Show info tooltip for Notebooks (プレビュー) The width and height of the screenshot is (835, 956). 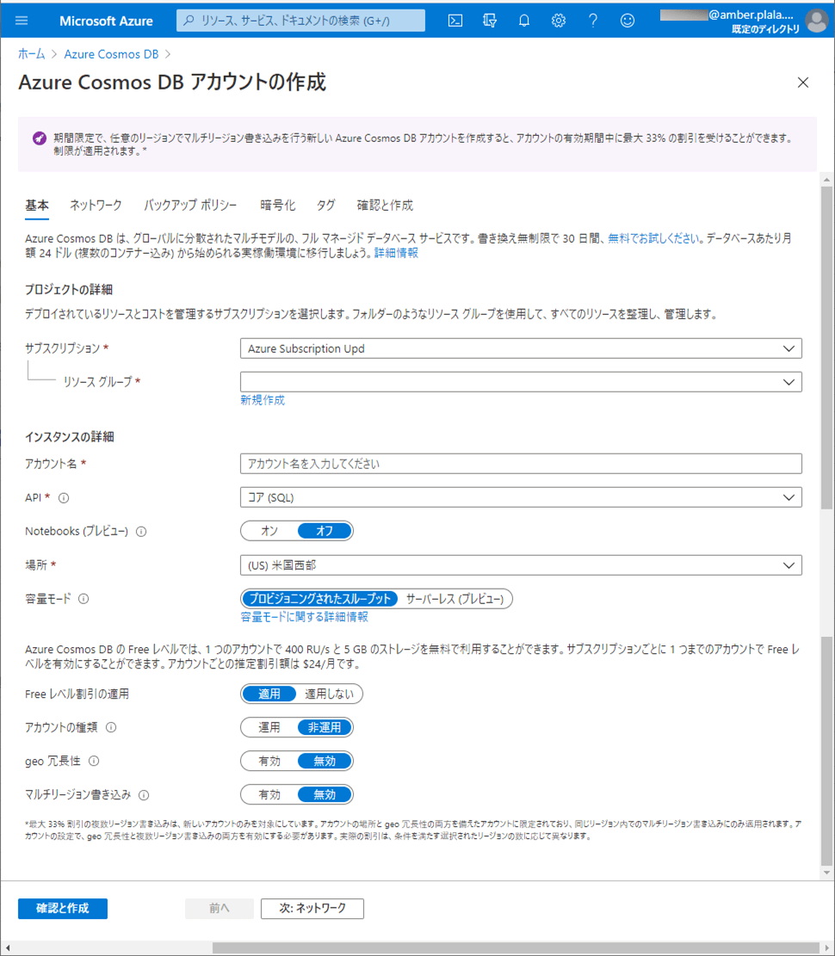pos(141,532)
